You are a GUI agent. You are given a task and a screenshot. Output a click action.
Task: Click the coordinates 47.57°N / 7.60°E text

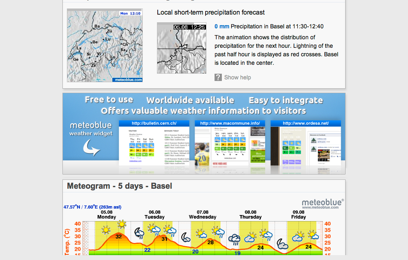point(92,207)
